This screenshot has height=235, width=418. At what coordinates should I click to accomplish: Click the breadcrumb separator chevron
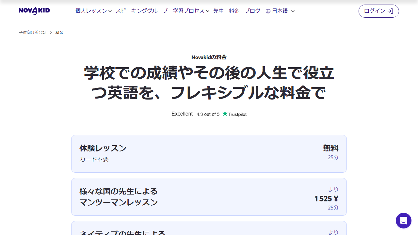click(x=51, y=33)
